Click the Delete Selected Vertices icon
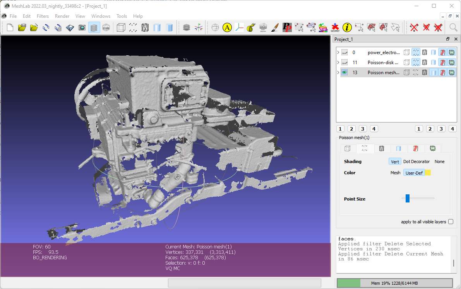Image resolution: width=461 pixels, height=289 pixels. [x=414, y=27]
